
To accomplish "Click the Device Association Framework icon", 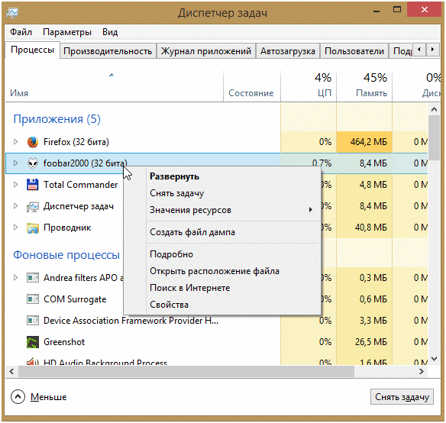I will click(33, 321).
